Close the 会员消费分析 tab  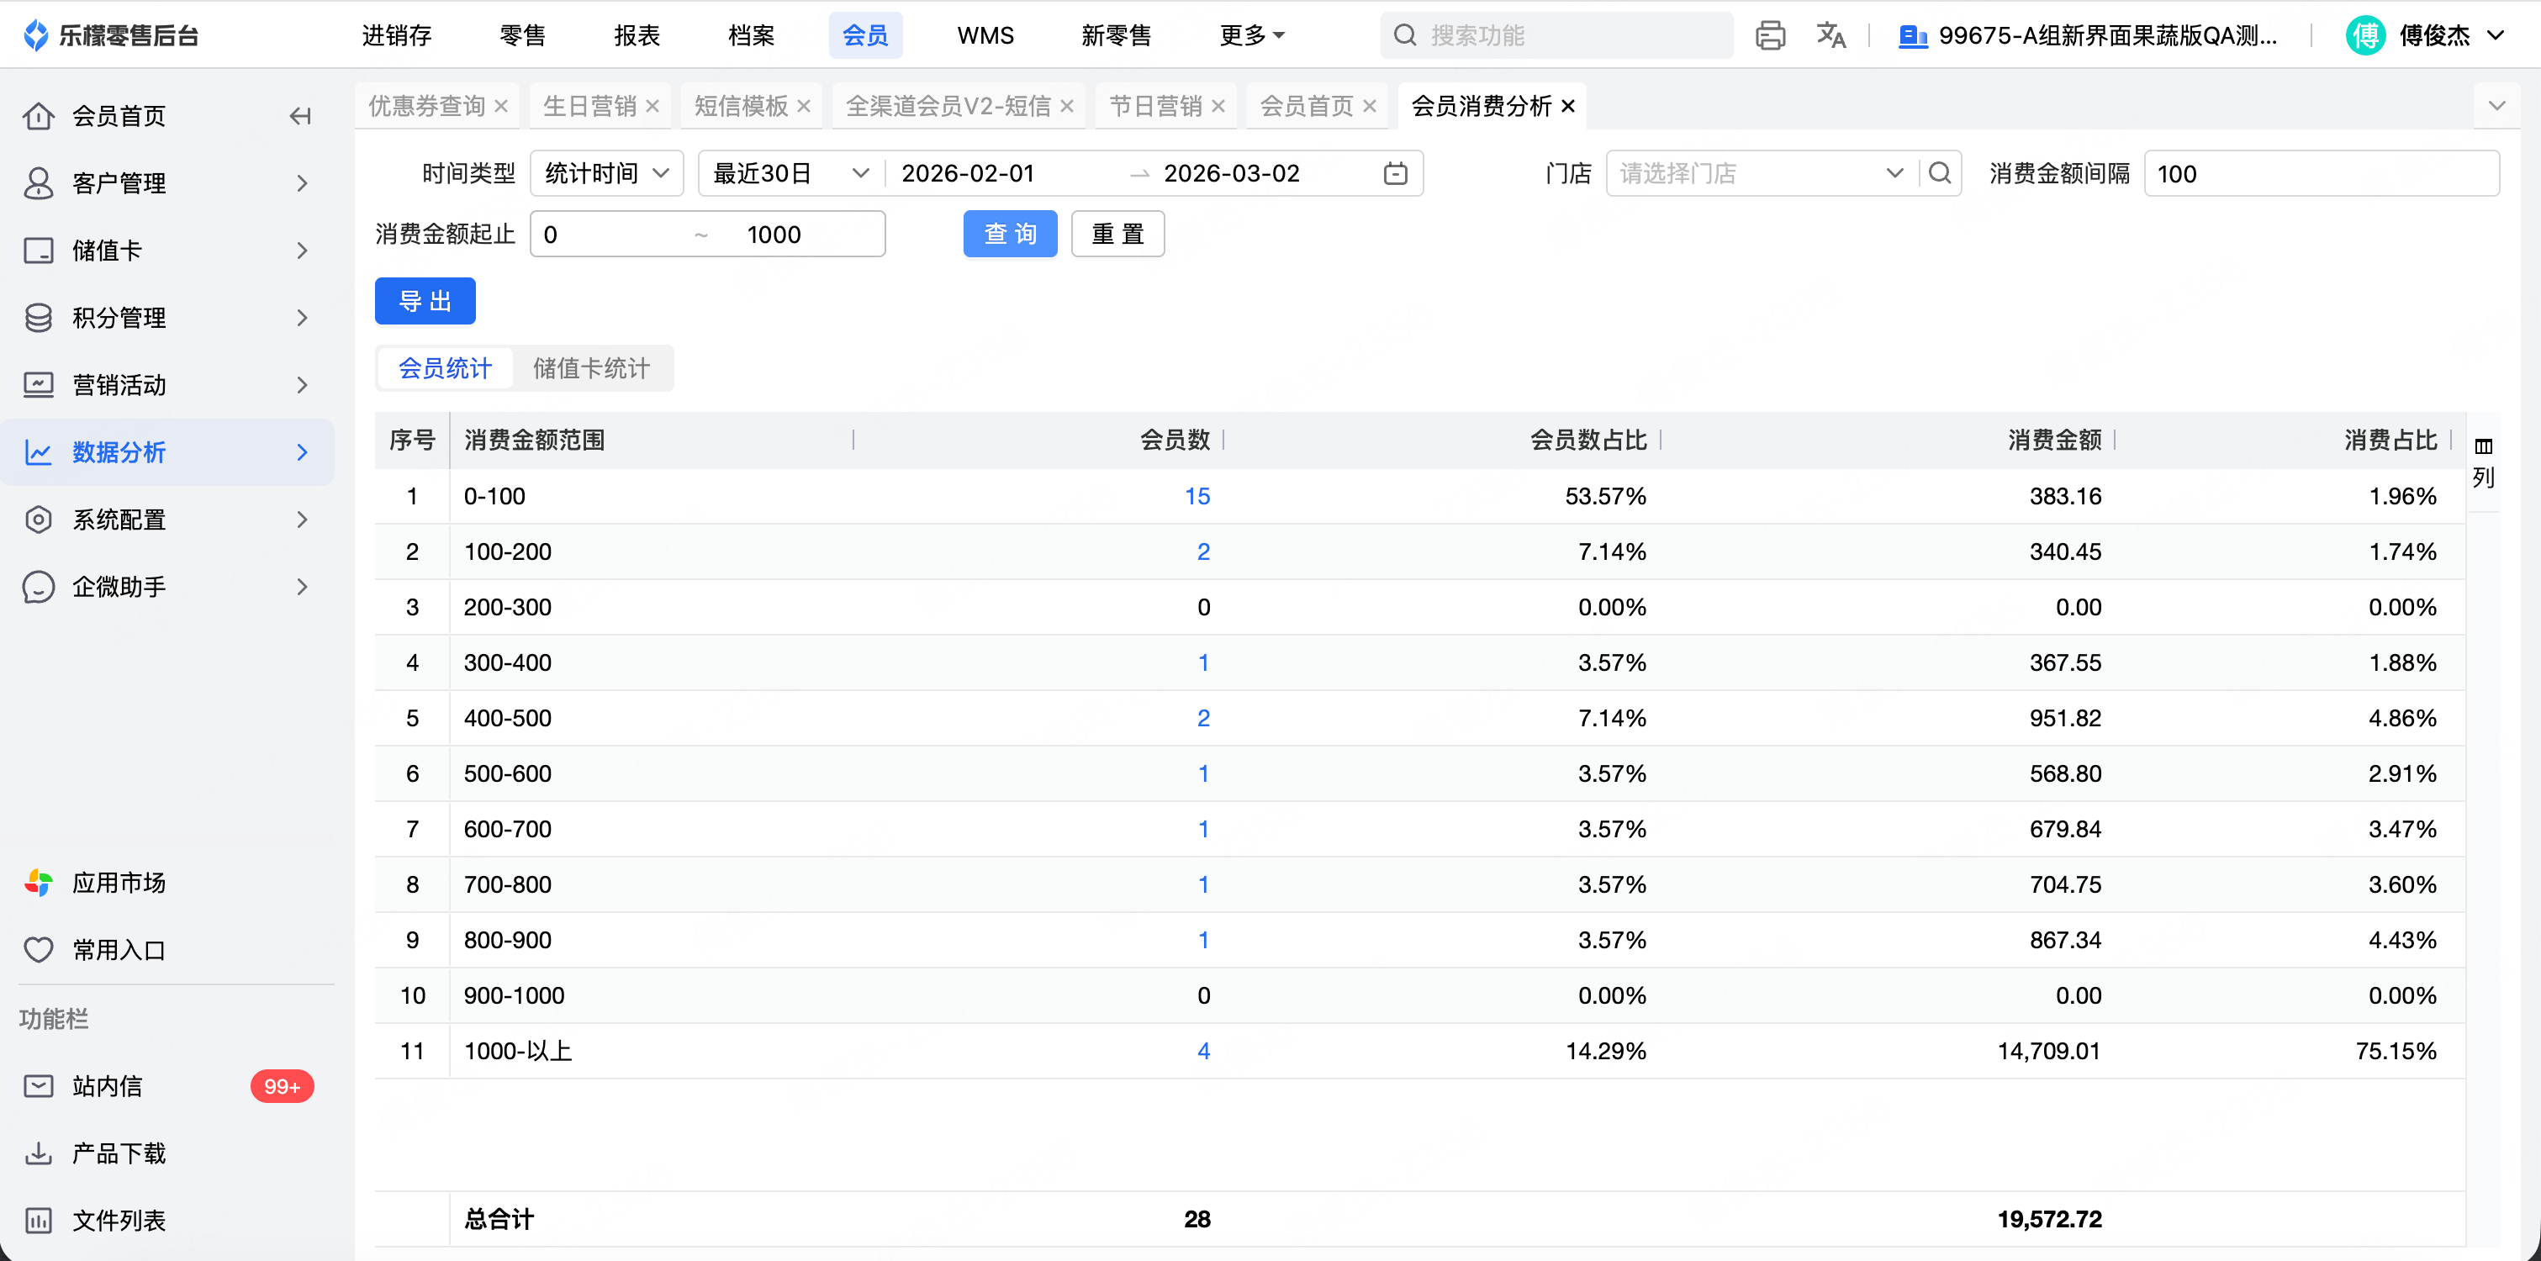1568,107
